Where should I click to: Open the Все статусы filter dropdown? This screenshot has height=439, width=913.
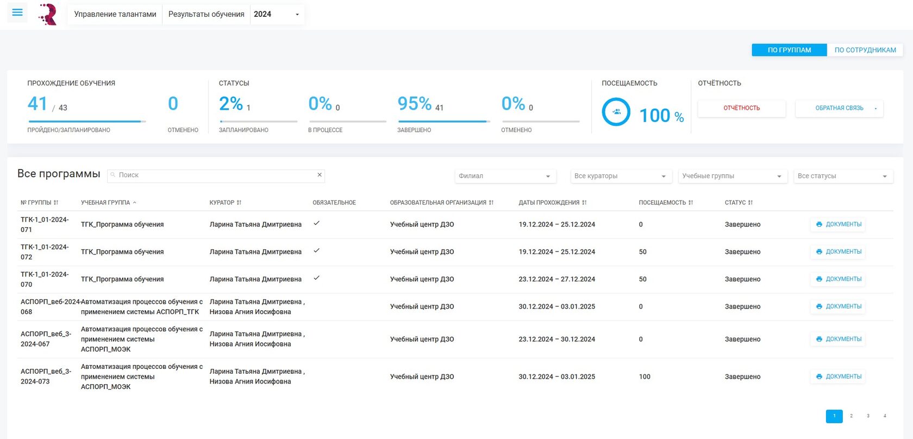pos(842,176)
